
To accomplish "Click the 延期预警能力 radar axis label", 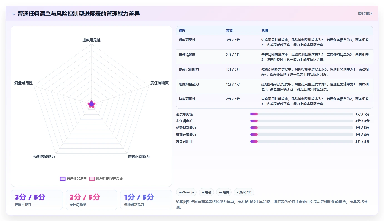I will [44, 157].
